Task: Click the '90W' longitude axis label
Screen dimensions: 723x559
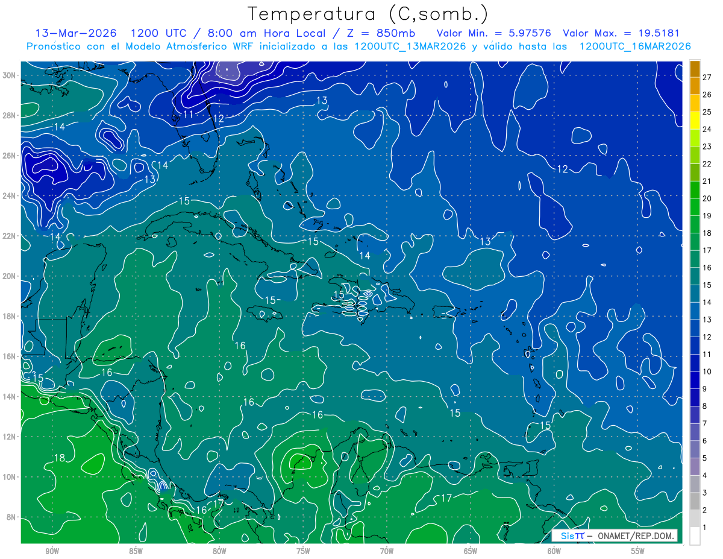Action: pyautogui.click(x=52, y=551)
